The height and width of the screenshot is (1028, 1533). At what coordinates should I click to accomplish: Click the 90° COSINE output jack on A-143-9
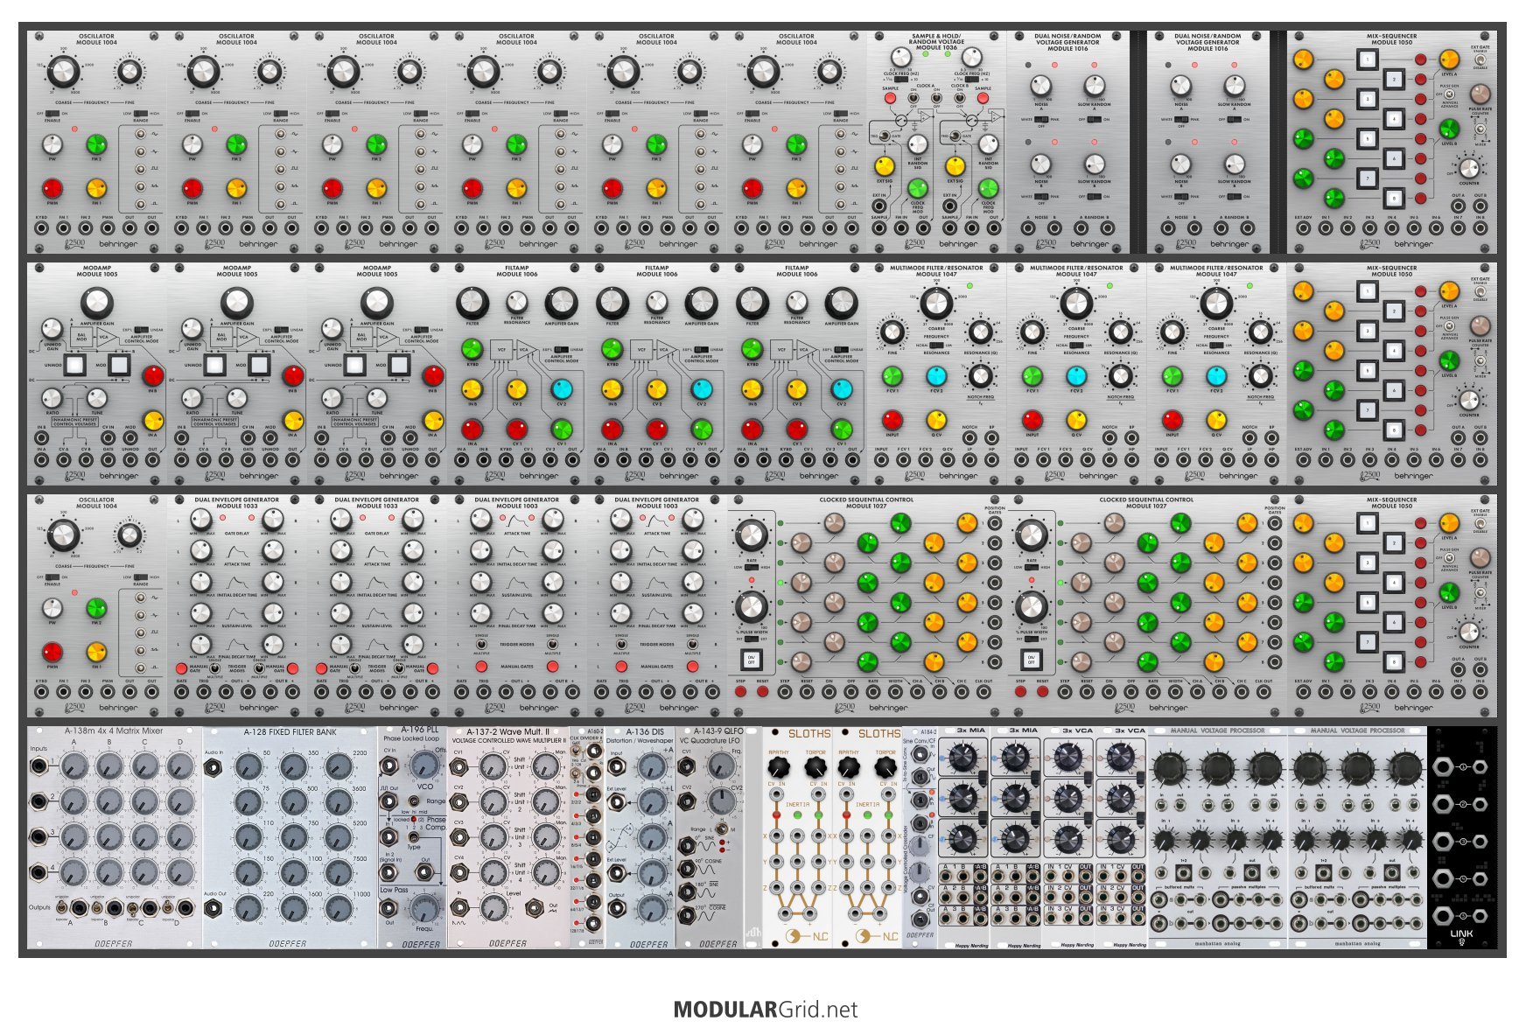pyautogui.click(x=687, y=869)
